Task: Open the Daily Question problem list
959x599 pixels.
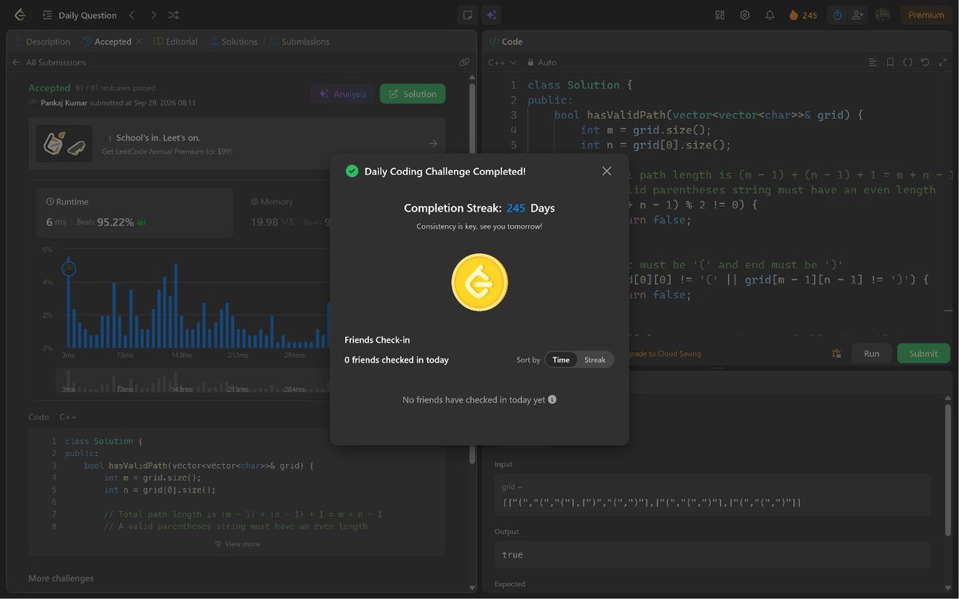Action: 79,15
